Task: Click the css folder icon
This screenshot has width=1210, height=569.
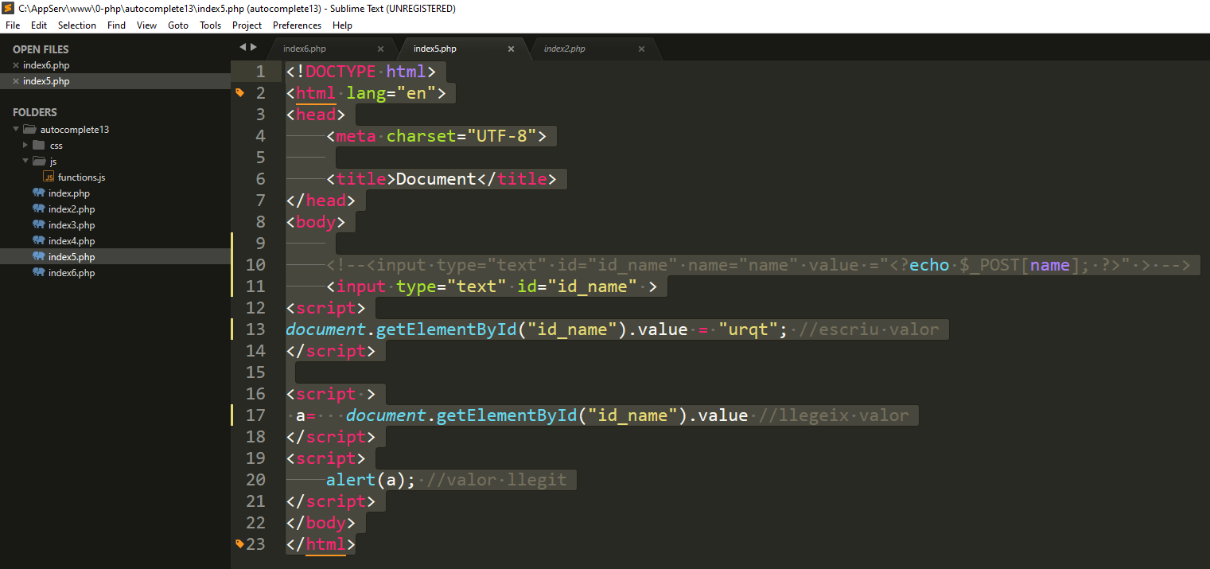Action: (x=38, y=146)
